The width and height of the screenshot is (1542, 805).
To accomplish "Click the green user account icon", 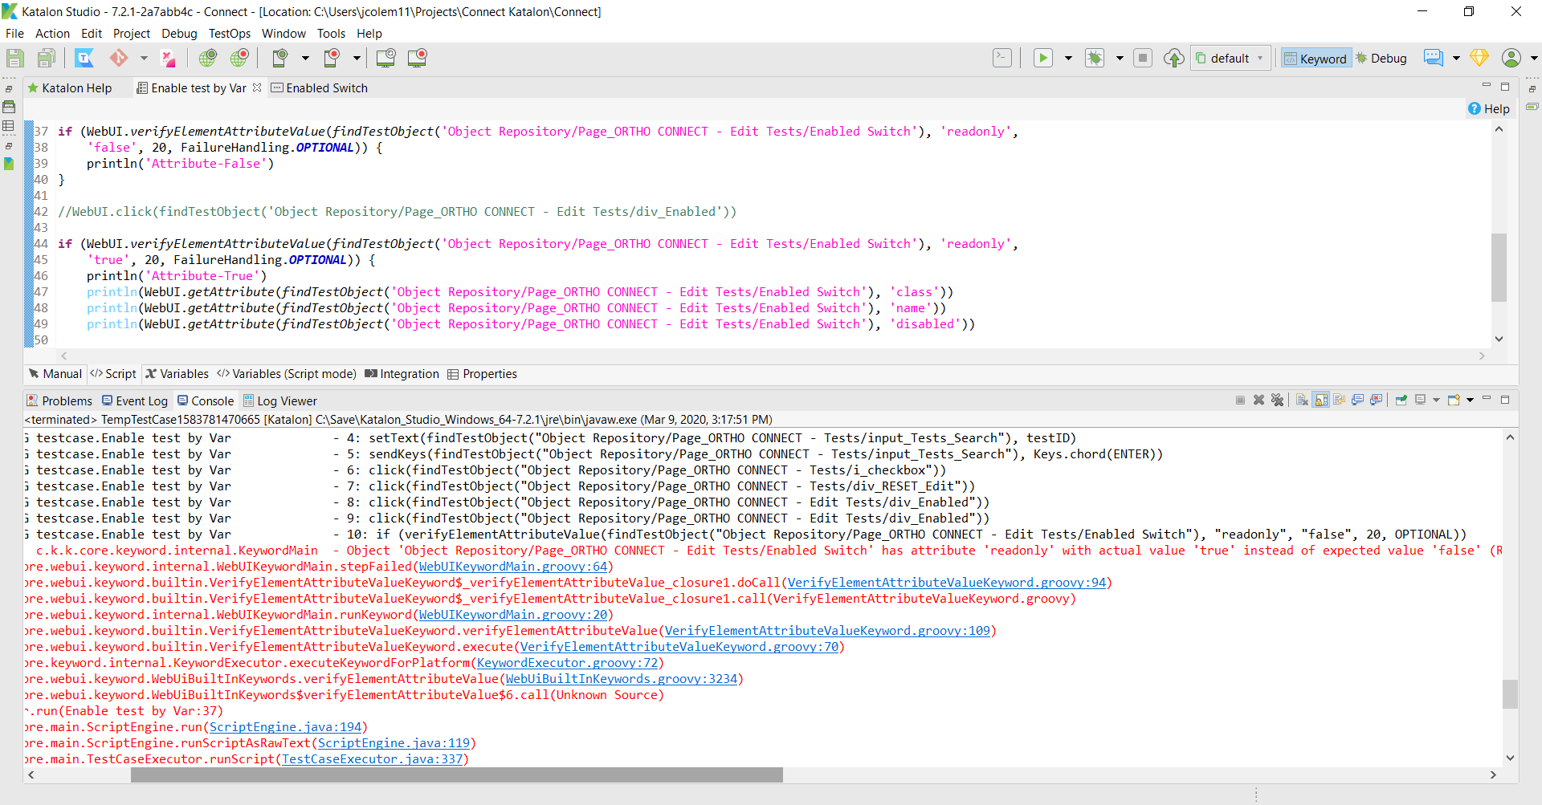I will [1511, 58].
